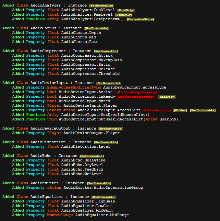Click the ReadOnly tag beside AudioAnalyzer.PeakLevel

(126, 10)
